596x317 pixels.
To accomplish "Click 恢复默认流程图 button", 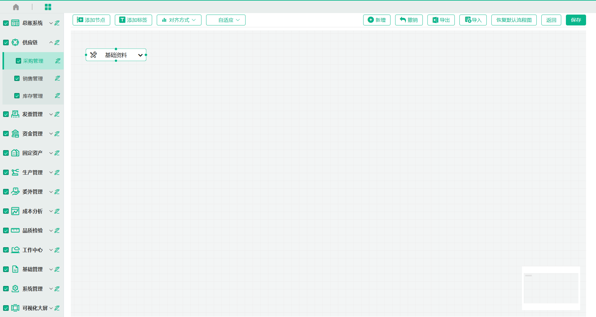I will (514, 20).
